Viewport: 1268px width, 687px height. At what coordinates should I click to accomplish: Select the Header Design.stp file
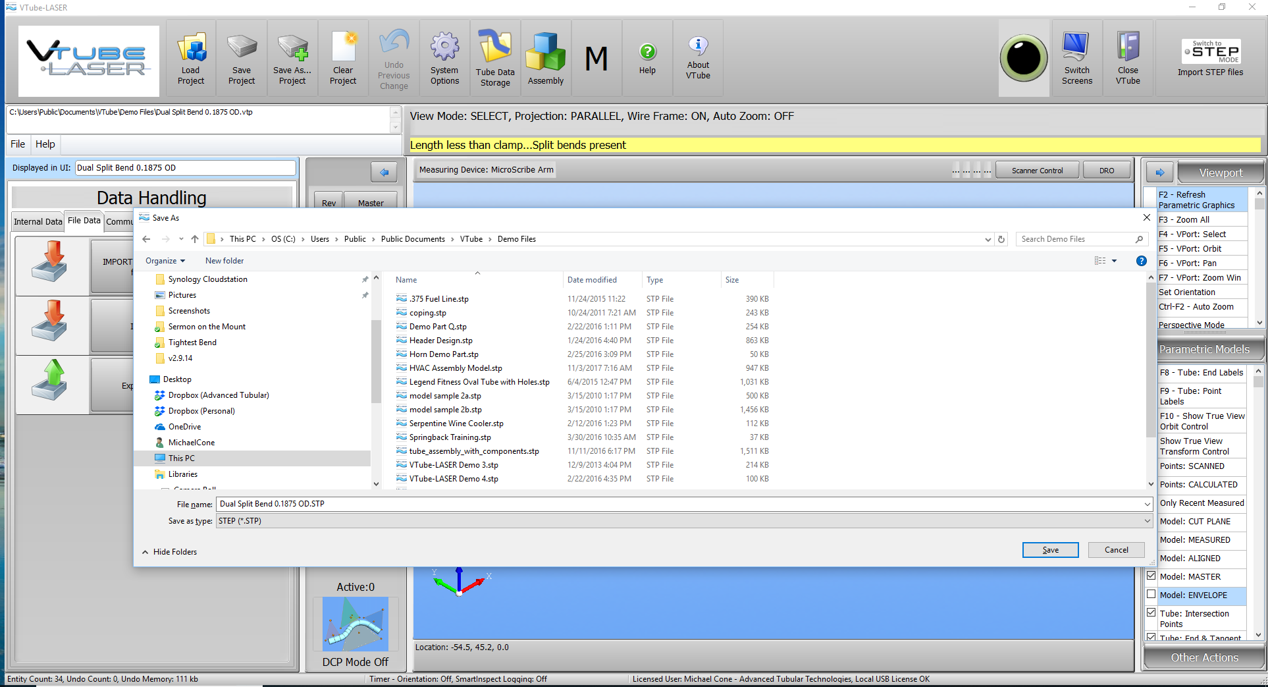coord(440,341)
